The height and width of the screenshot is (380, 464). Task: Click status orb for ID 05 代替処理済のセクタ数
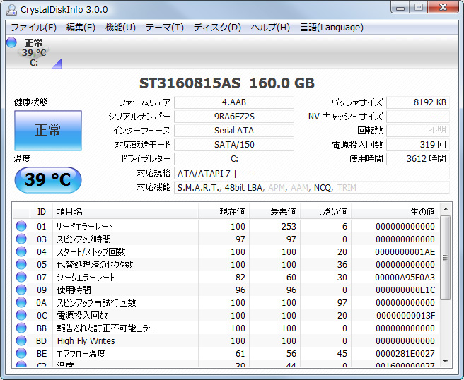click(21, 264)
